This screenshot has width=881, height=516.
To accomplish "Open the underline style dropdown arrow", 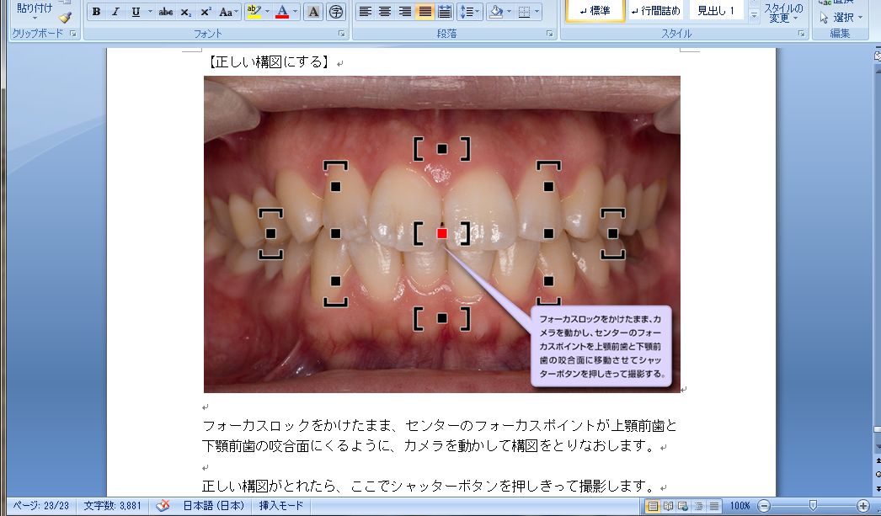I will (150, 12).
